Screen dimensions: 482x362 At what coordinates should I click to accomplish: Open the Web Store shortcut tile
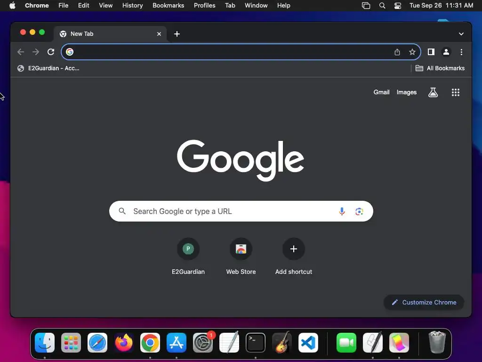(x=241, y=256)
